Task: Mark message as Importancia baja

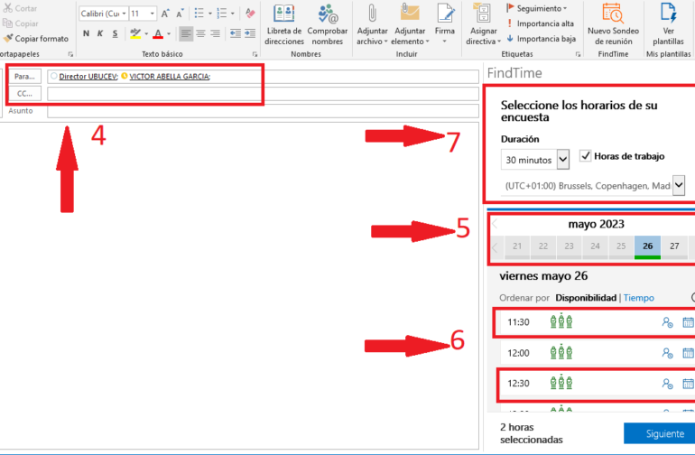Action: pos(542,39)
